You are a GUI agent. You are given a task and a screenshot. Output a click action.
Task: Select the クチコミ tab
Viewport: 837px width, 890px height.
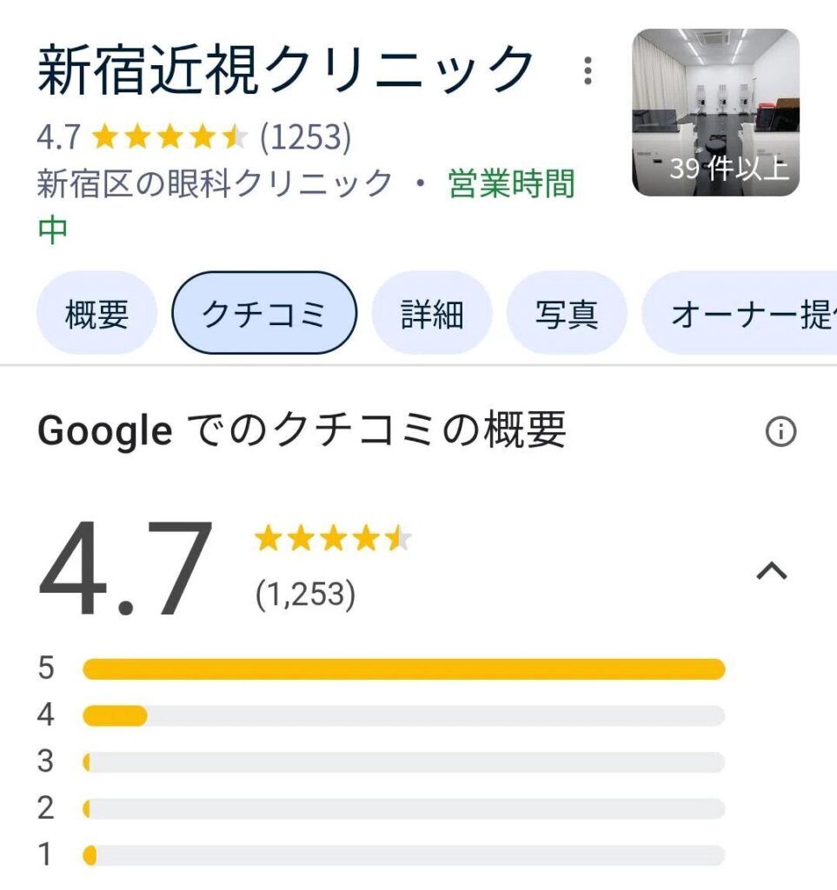click(264, 314)
